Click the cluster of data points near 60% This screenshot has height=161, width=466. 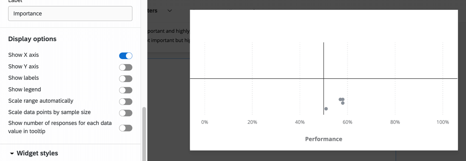pyautogui.click(x=341, y=100)
